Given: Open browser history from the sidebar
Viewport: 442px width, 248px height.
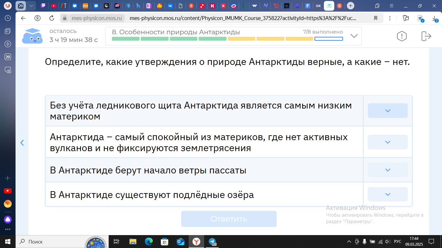Looking at the screenshot, I should [x=8, y=18].
